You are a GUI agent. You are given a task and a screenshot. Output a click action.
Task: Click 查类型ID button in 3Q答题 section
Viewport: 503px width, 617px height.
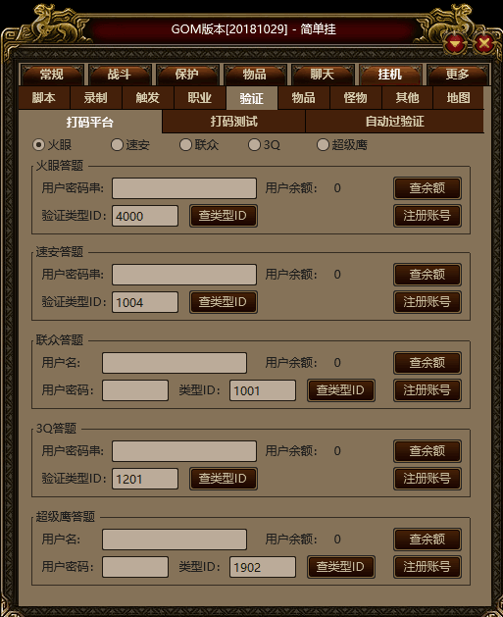tap(223, 478)
